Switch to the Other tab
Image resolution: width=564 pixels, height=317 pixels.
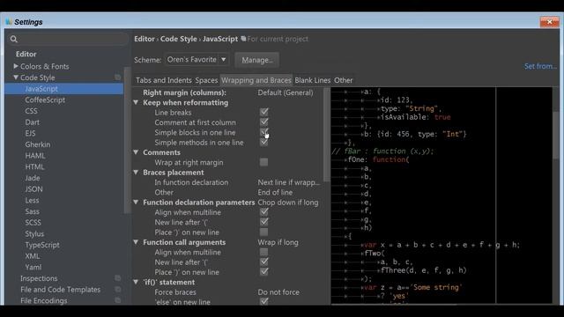coord(343,80)
